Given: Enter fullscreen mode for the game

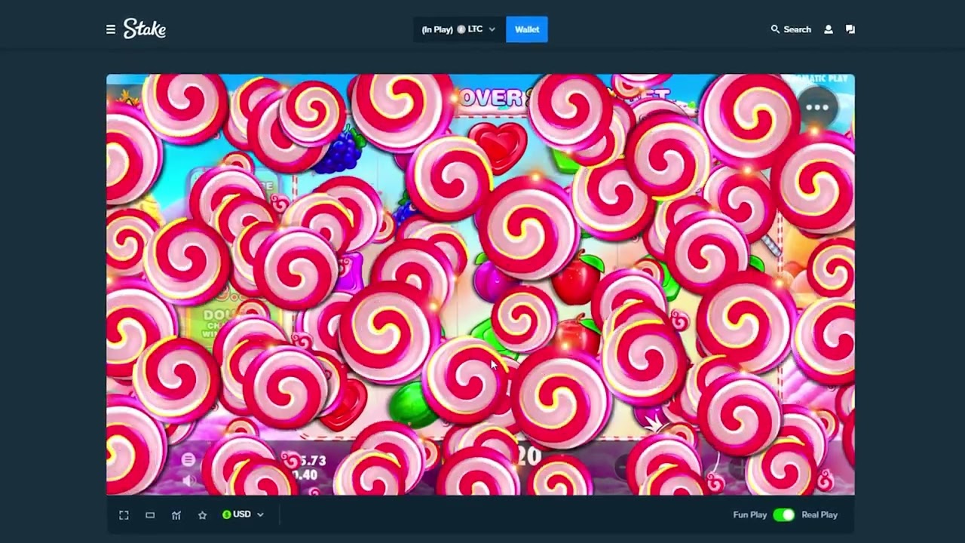Looking at the screenshot, I should [x=124, y=515].
